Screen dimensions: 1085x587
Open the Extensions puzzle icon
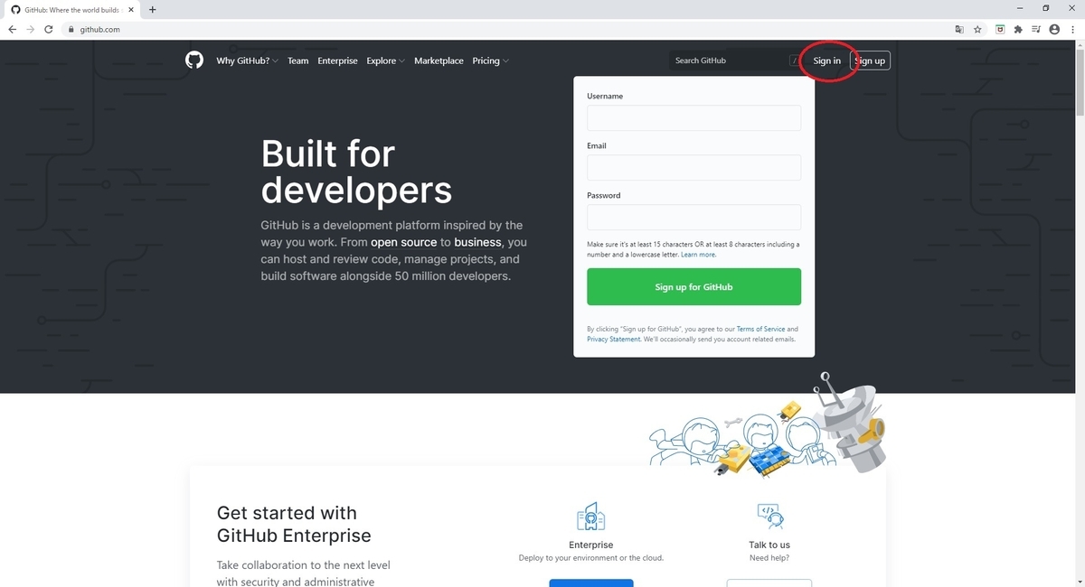[x=1018, y=29]
